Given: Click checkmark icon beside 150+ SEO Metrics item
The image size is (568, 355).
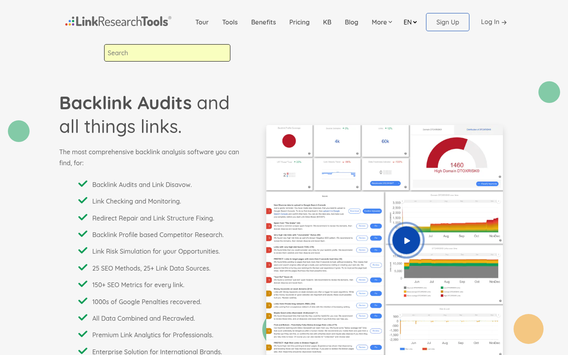Looking at the screenshot, I should (83, 284).
